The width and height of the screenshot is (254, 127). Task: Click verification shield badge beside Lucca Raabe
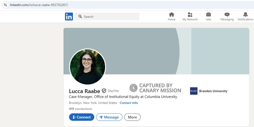104,91
